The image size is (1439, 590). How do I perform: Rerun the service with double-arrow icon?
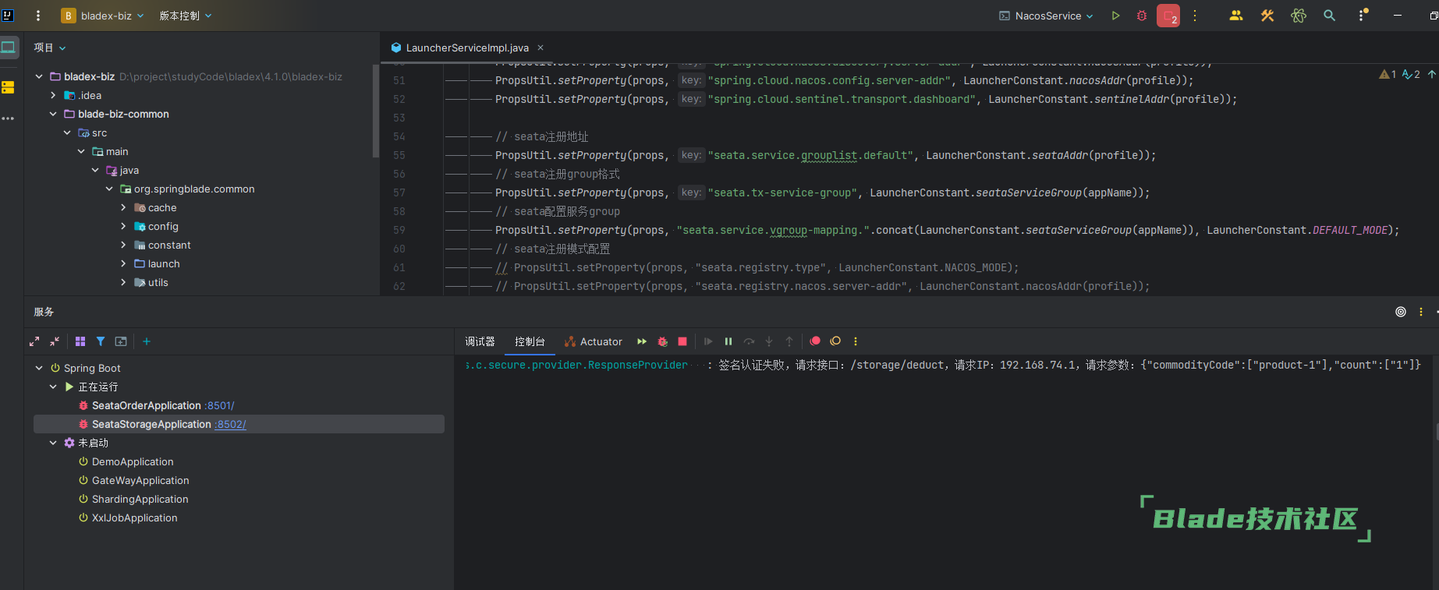[x=642, y=341]
